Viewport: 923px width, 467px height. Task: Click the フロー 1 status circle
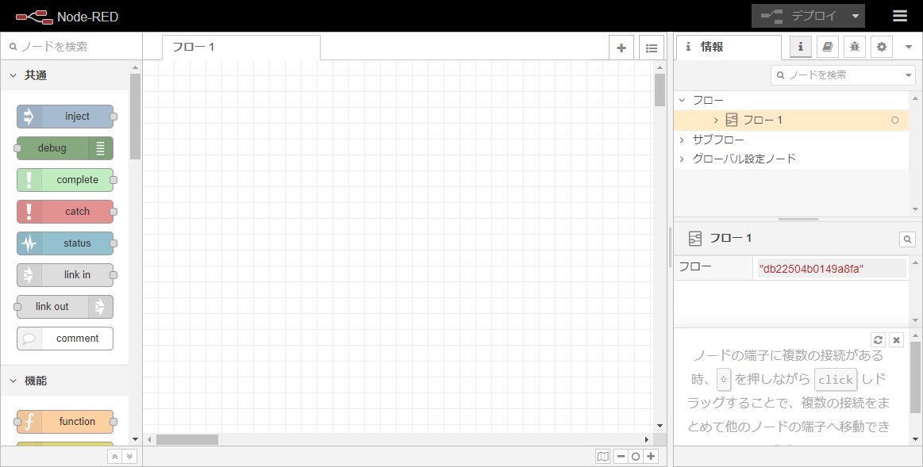coord(895,121)
